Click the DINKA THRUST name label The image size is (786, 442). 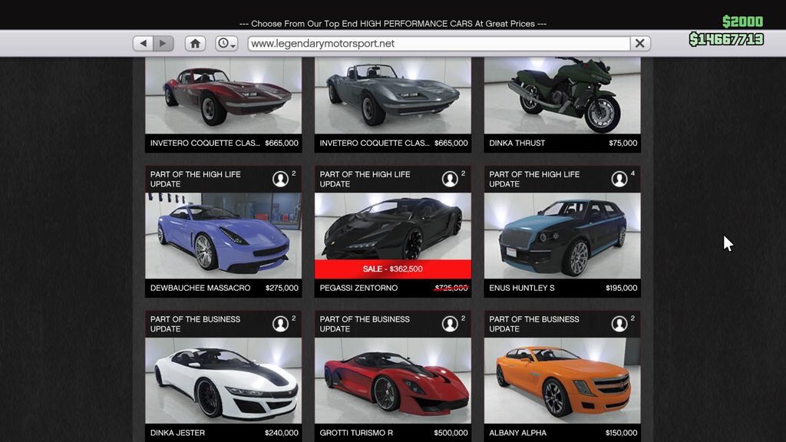pyautogui.click(x=517, y=143)
